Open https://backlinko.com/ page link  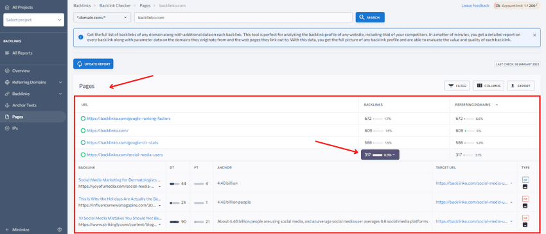tap(108, 131)
